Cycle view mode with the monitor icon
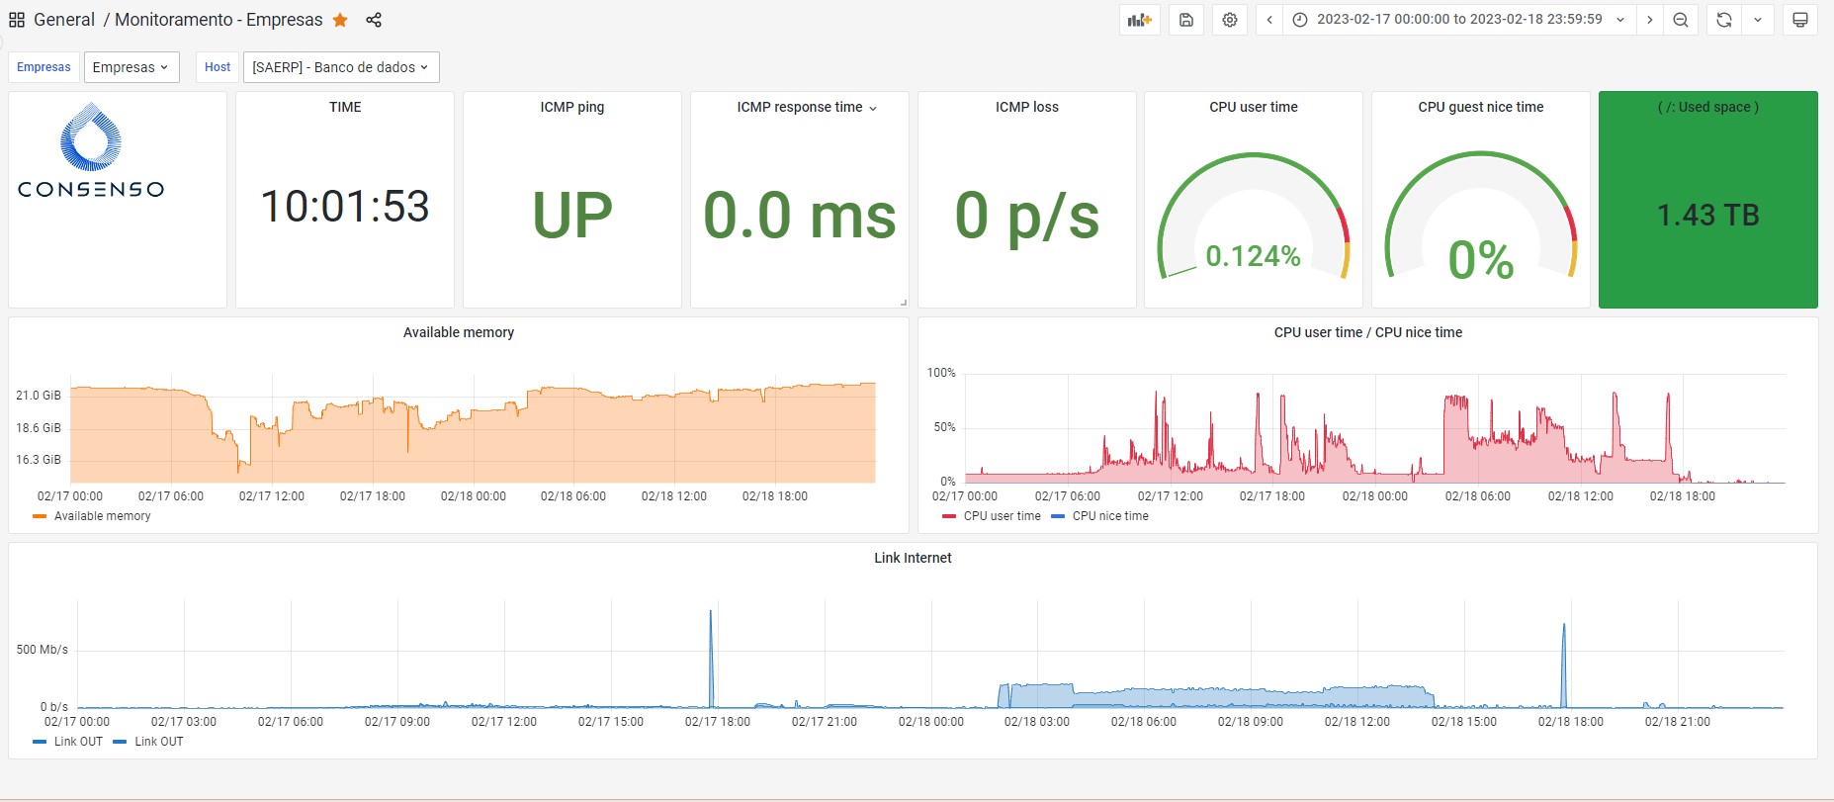1834x802 pixels. tap(1800, 20)
